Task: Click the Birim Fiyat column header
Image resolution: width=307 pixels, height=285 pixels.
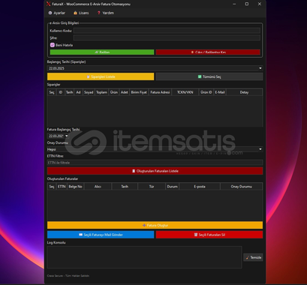Action: [x=139, y=92]
